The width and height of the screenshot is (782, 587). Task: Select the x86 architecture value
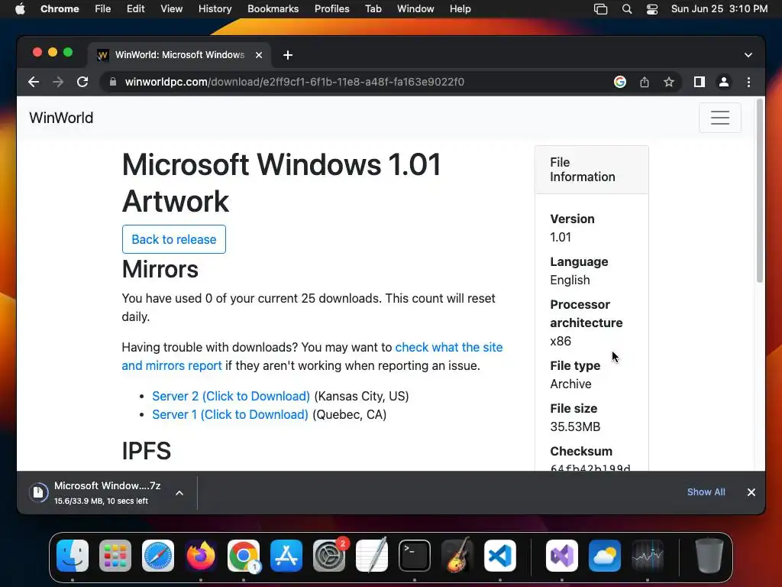coord(561,342)
